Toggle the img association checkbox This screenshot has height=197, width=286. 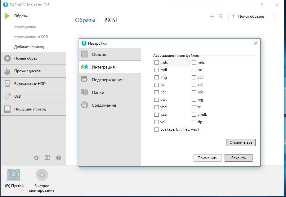tap(157, 77)
